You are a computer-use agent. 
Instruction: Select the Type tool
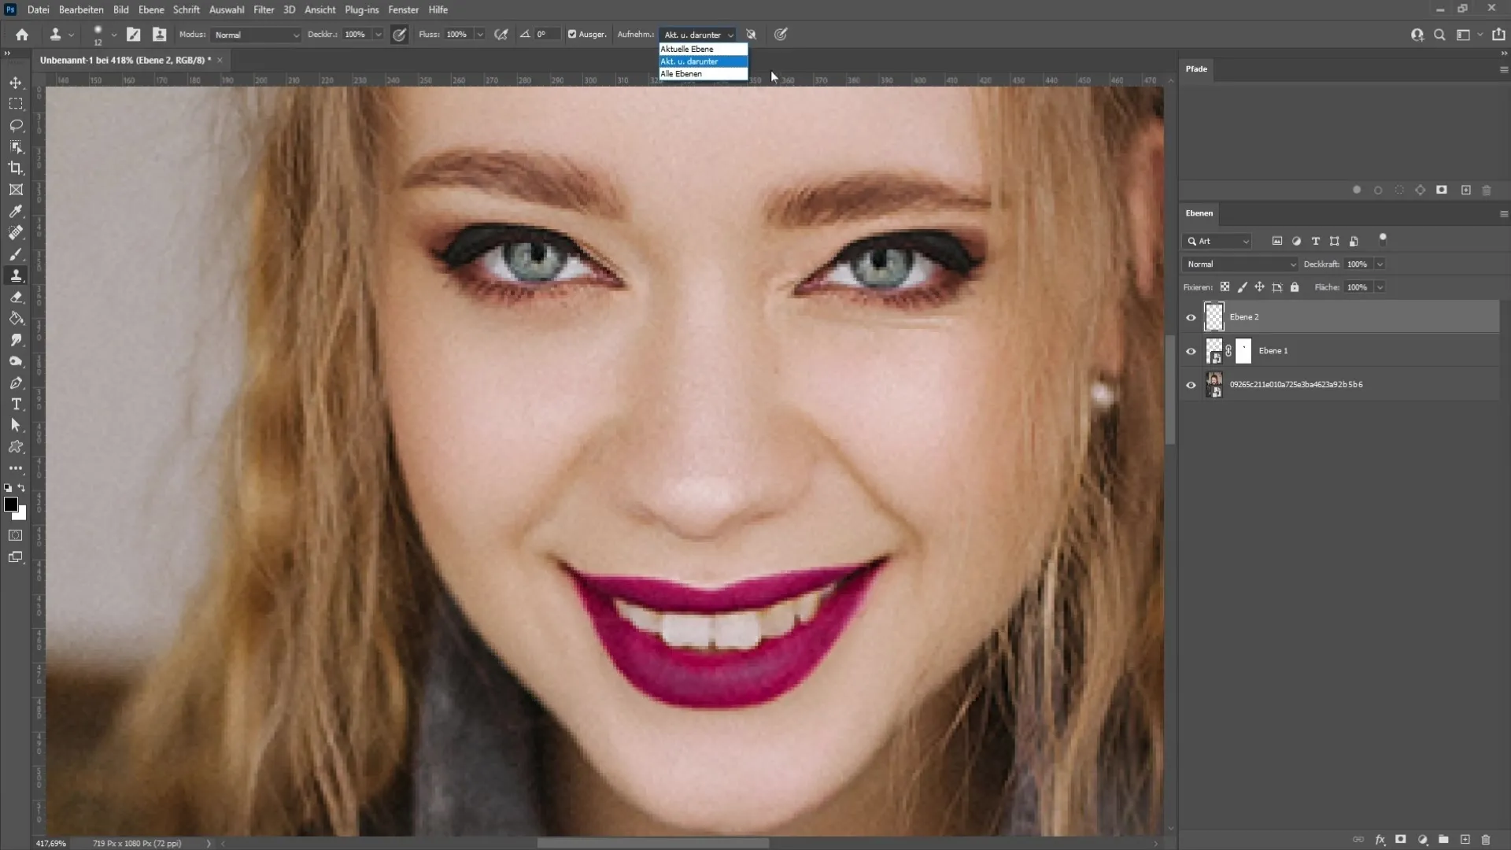click(x=16, y=404)
